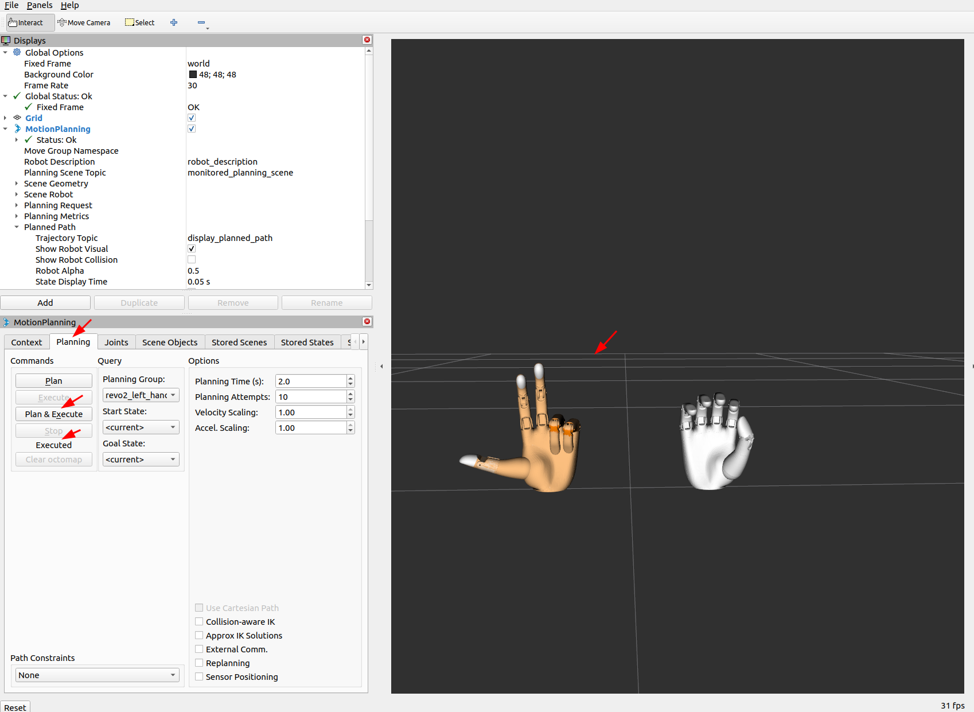Click the Plan & Execute button
The width and height of the screenshot is (974, 712).
pos(54,414)
